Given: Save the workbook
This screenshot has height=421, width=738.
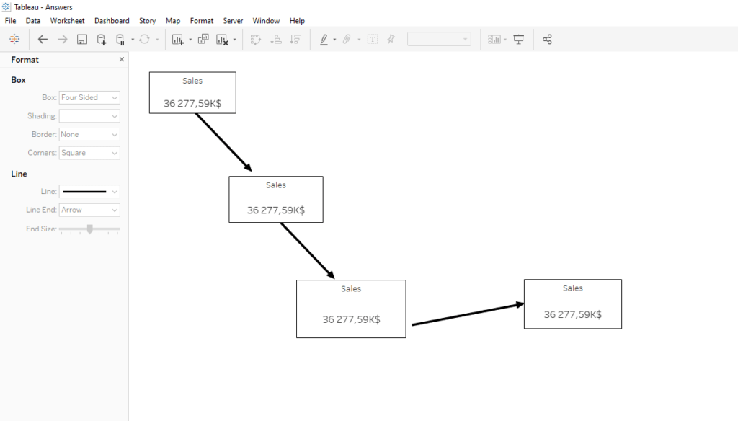Looking at the screenshot, I should (x=81, y=39).
